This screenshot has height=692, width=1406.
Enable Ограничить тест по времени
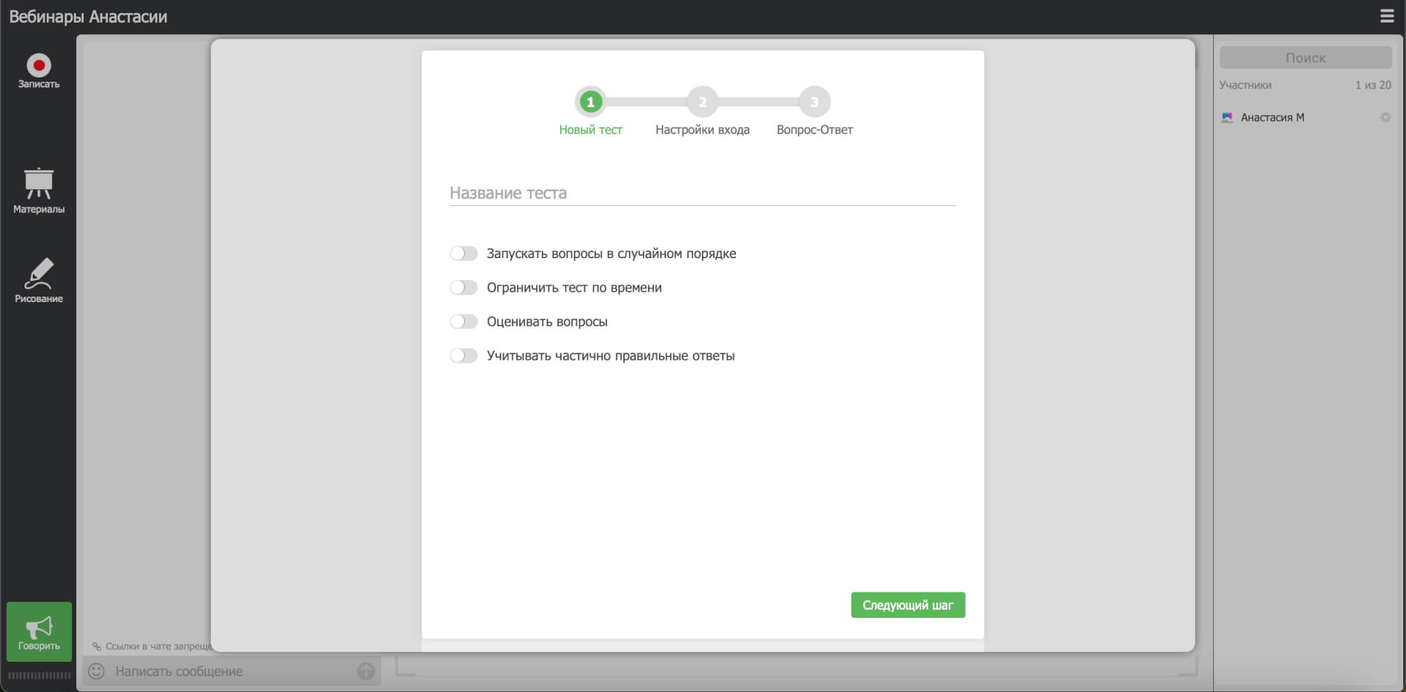point(463,288)
